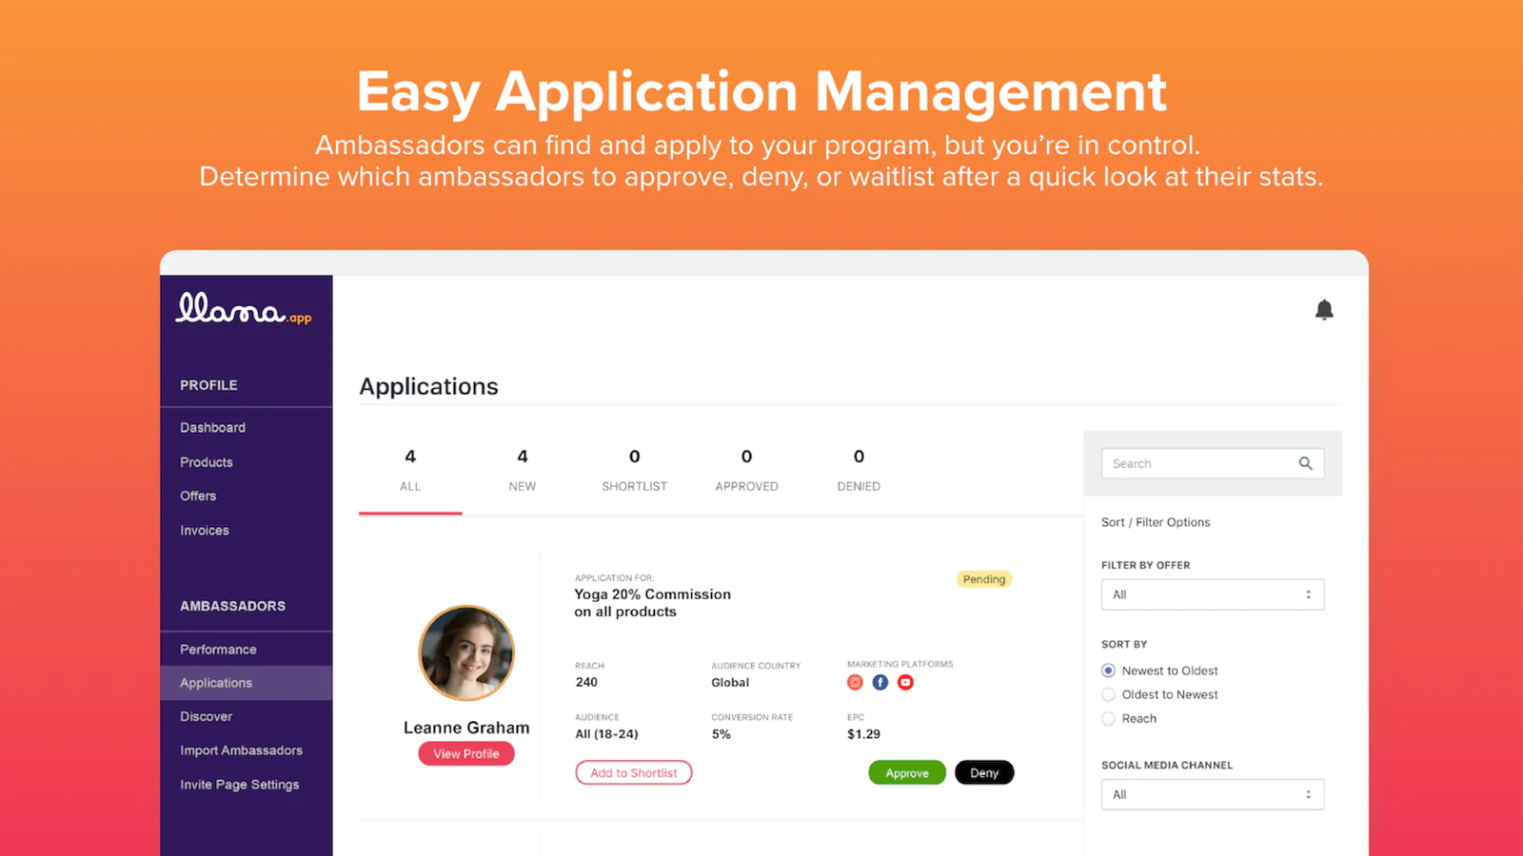
Task: Click the Facebook platform icon
Action: (880, 682)
